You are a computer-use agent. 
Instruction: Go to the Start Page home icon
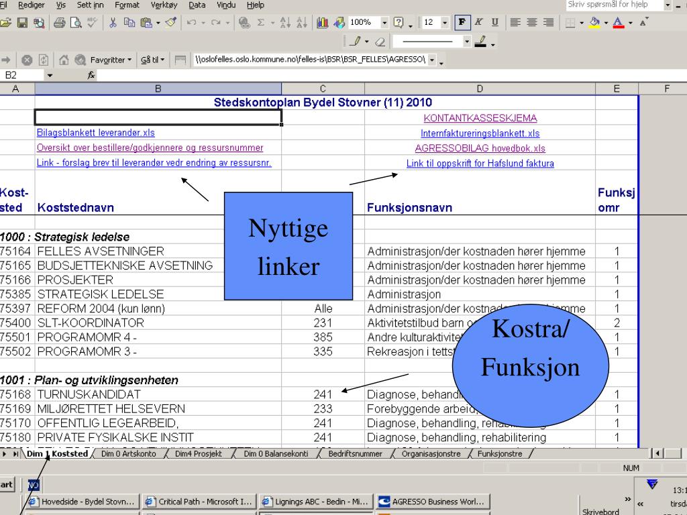coord(64,60)
